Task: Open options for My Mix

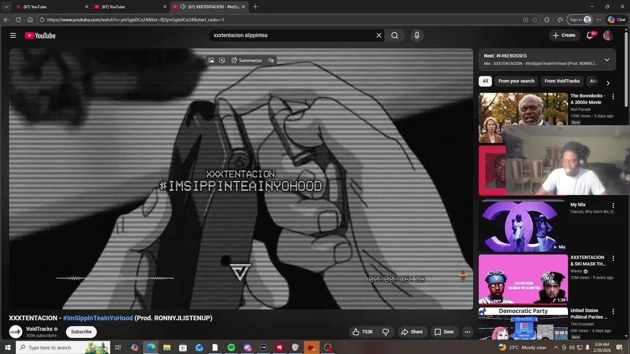Action: click(x=613, y=206)
